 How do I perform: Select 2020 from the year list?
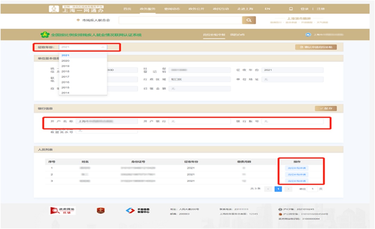point(65,61)
